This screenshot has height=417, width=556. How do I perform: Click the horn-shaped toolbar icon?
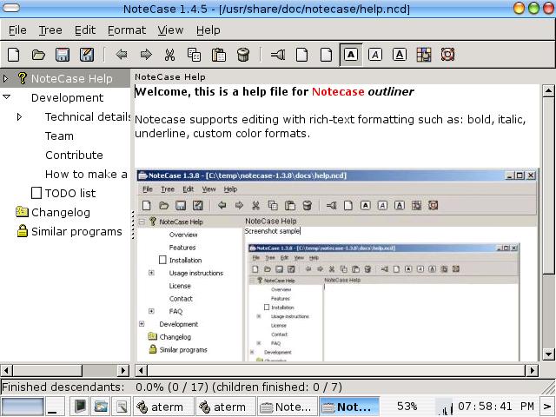point(278,55)
